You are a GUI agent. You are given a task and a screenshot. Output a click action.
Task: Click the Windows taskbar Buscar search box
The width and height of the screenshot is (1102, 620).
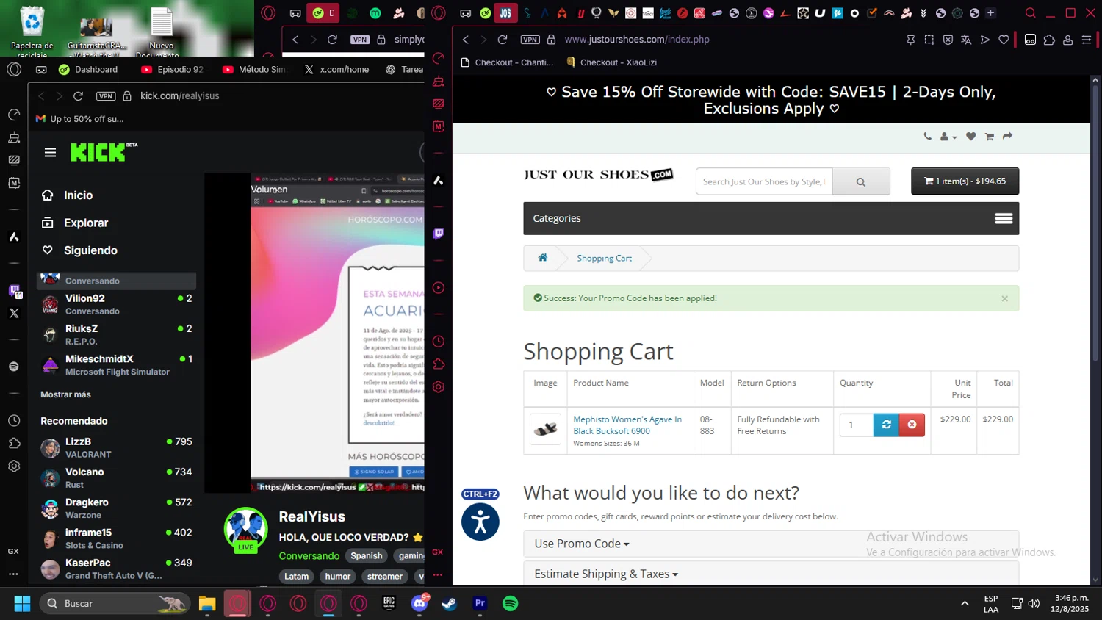pyautogui.click(x=115, y=603)
